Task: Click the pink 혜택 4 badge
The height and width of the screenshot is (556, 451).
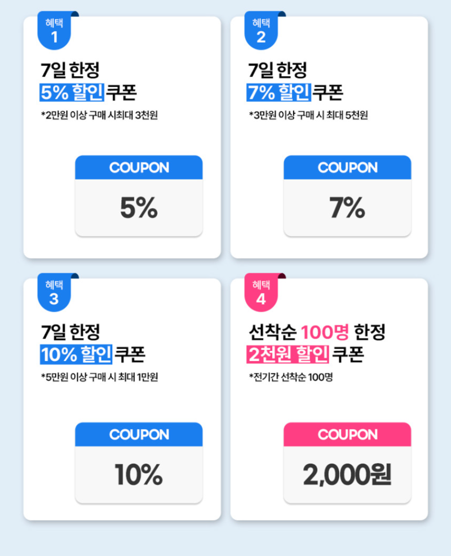Action: [261, 292]
